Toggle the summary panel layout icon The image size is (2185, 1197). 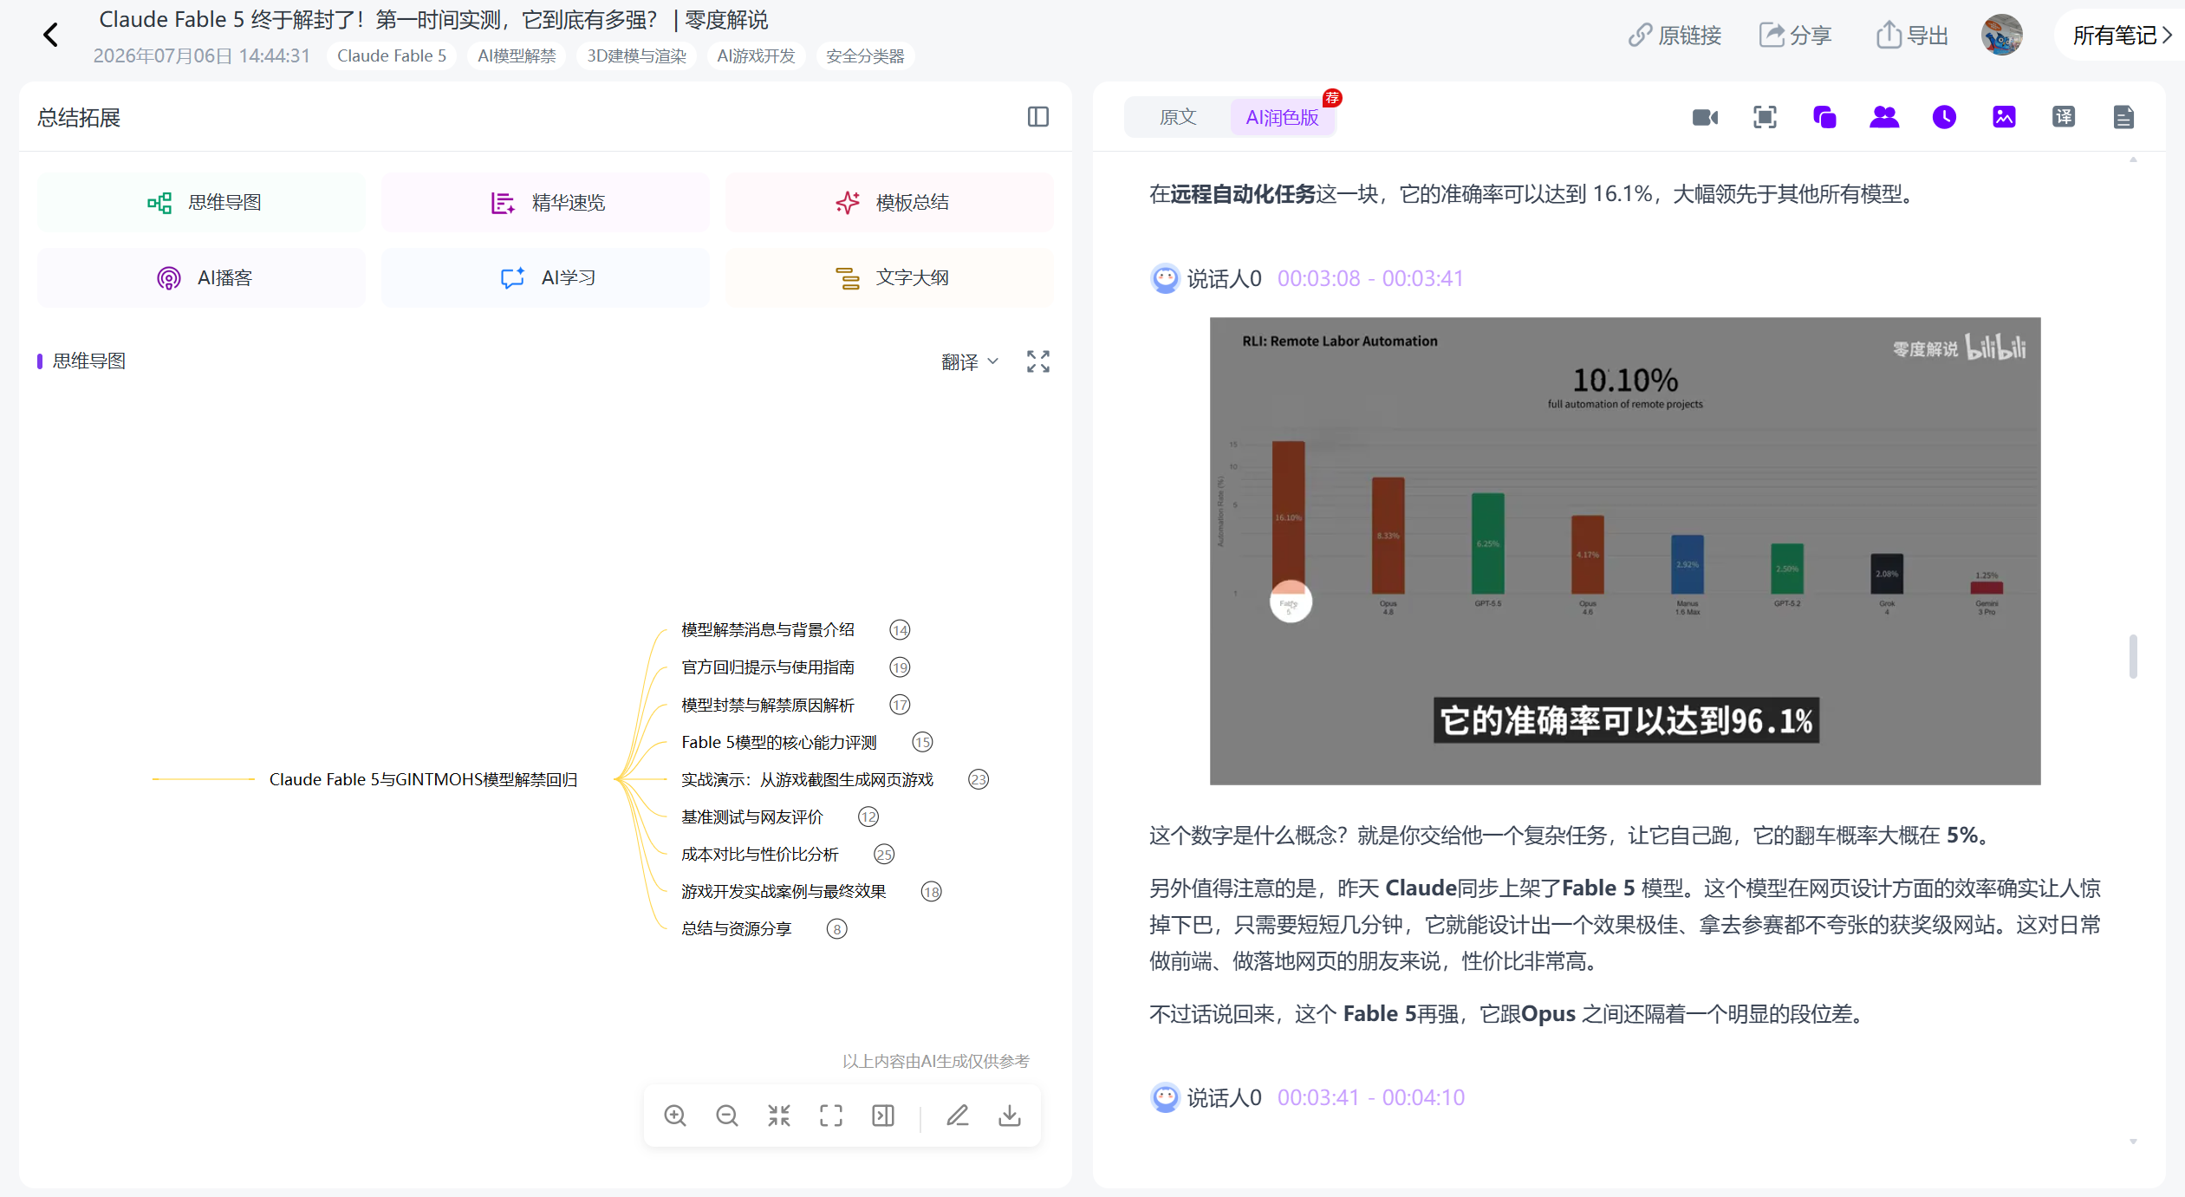[1037, 117]
